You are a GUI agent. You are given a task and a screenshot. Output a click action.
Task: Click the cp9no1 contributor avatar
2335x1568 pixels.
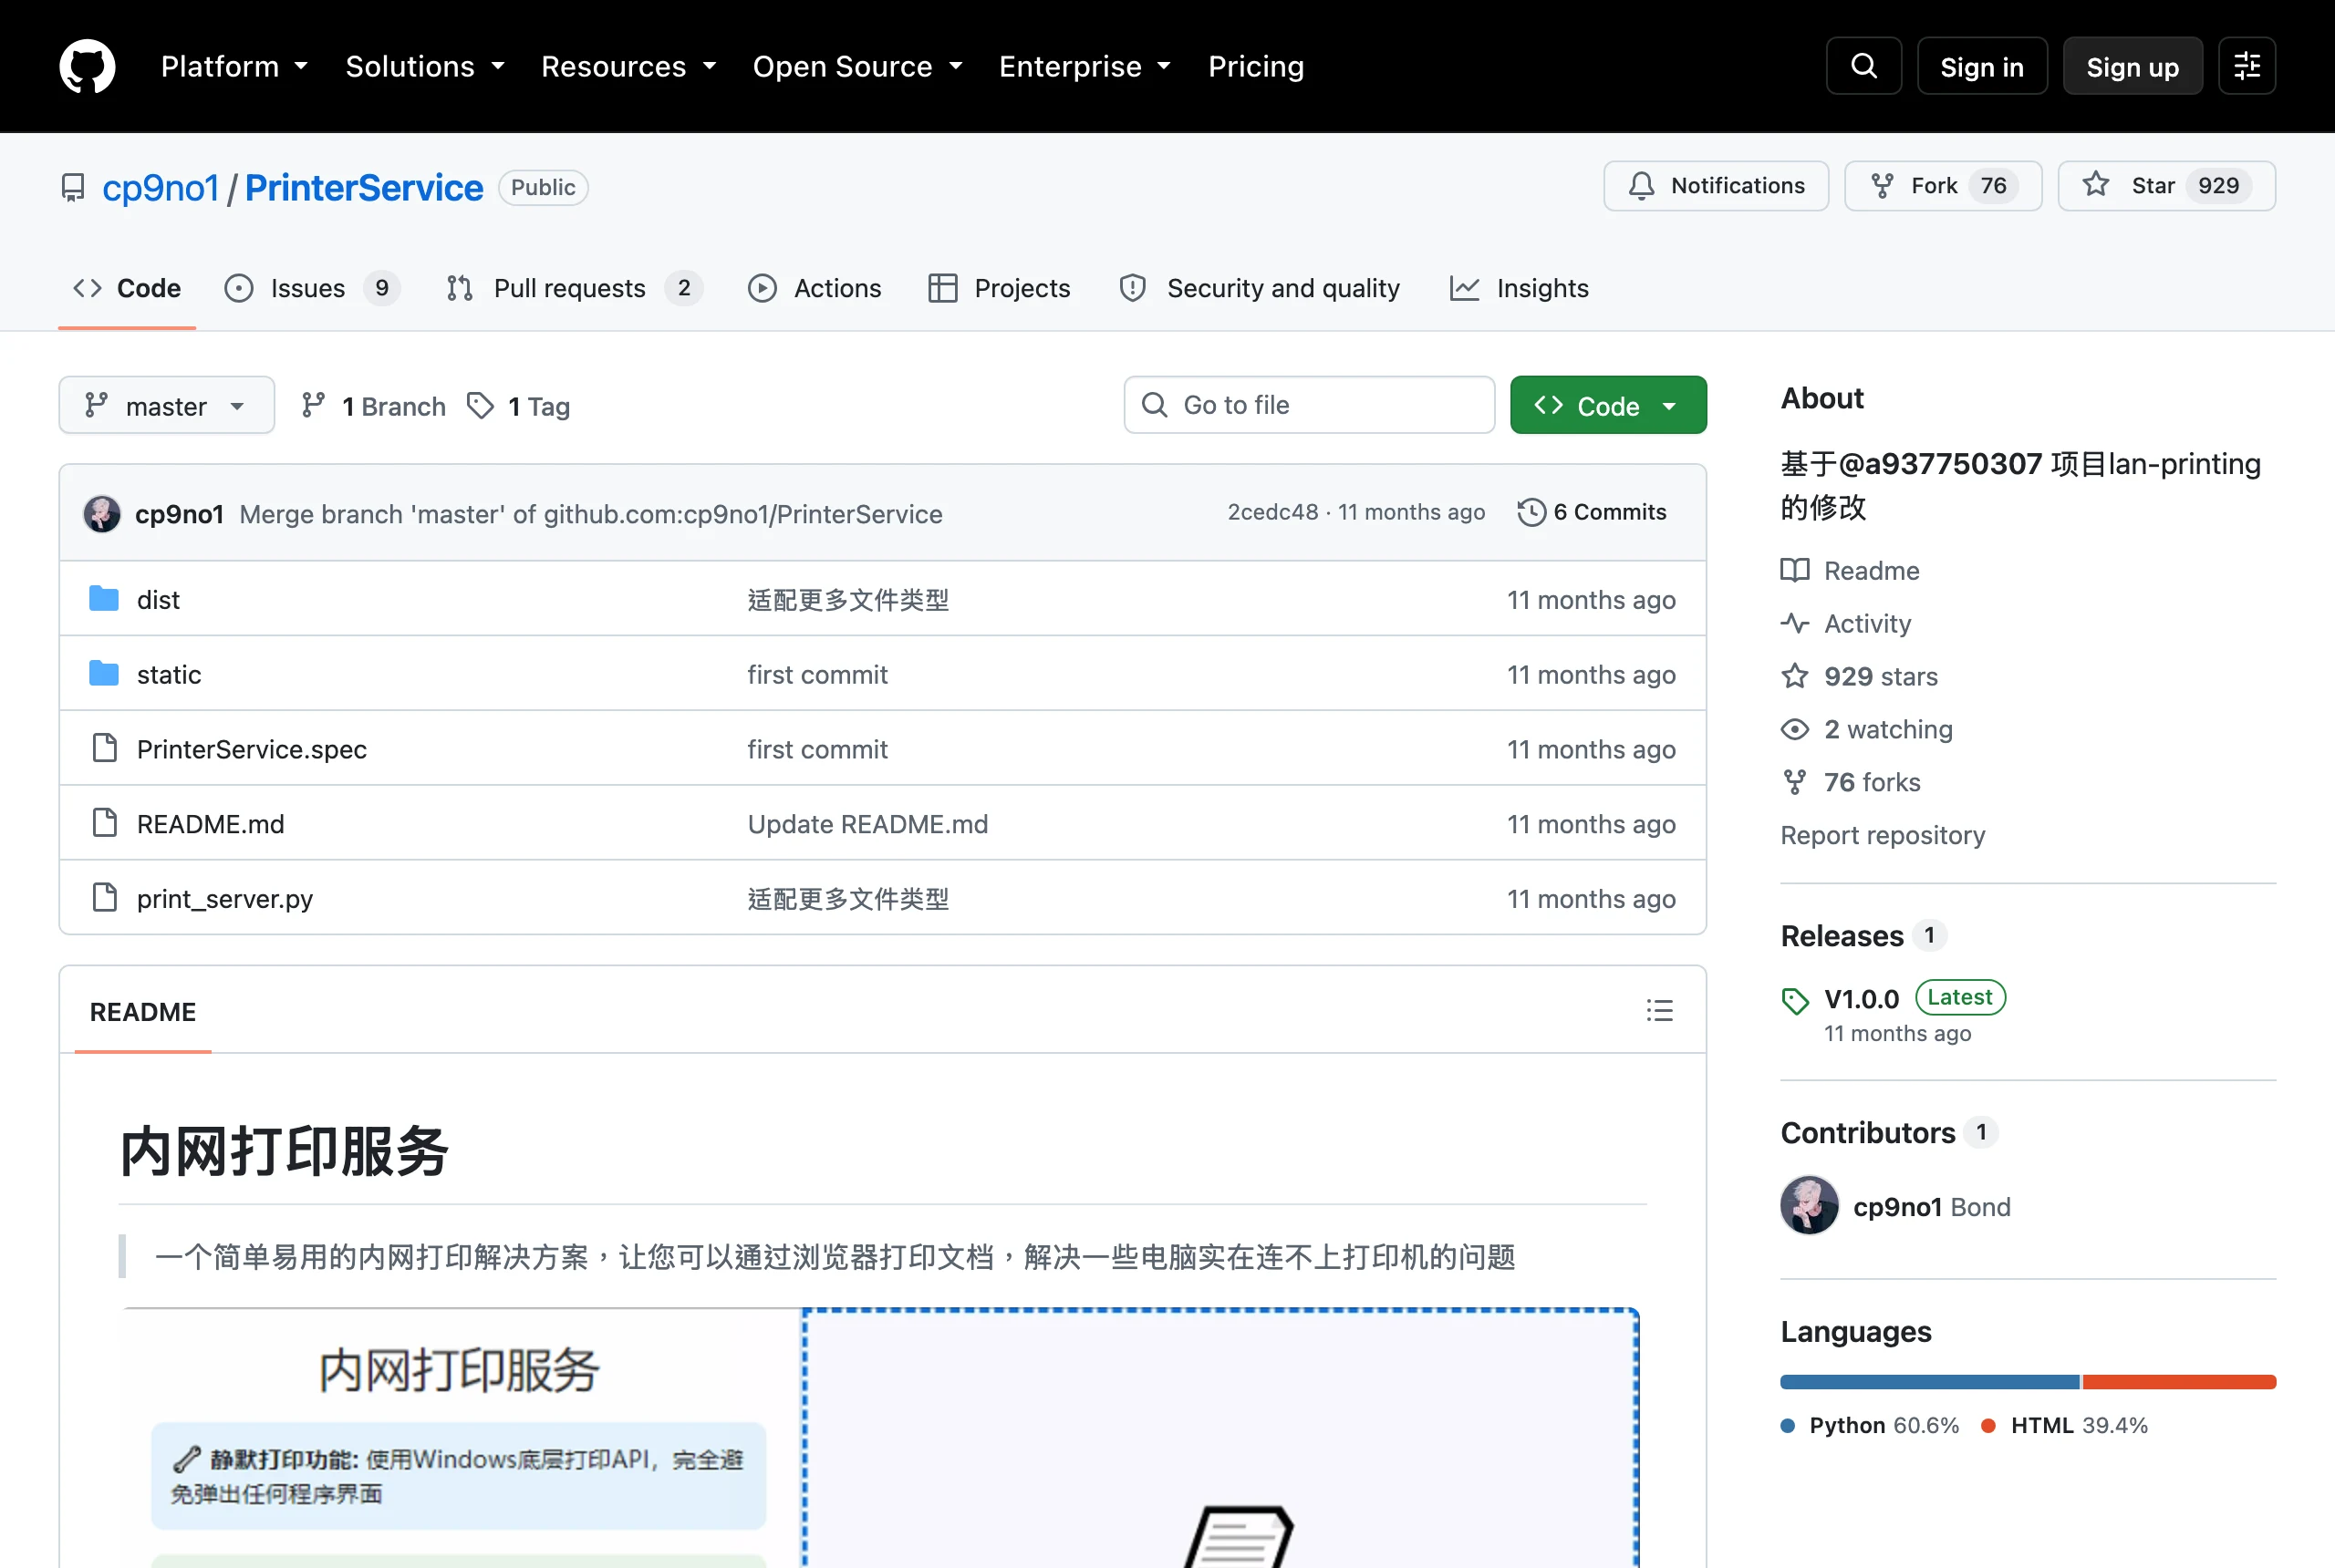tap(1810, 1206)
